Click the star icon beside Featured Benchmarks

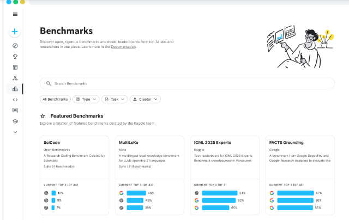click(43, 116)
